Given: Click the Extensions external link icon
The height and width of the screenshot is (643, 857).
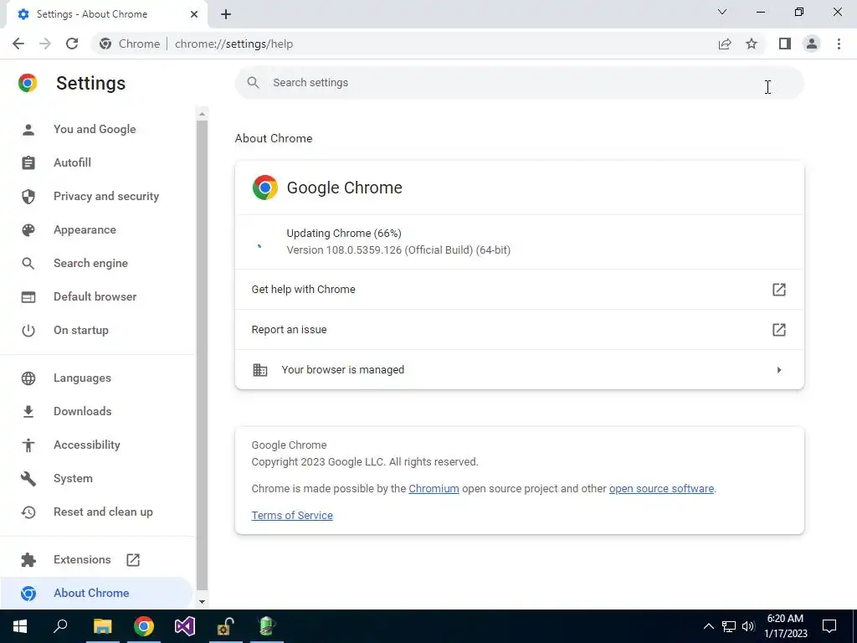Looking at the screenshot, I should point(133,560).
